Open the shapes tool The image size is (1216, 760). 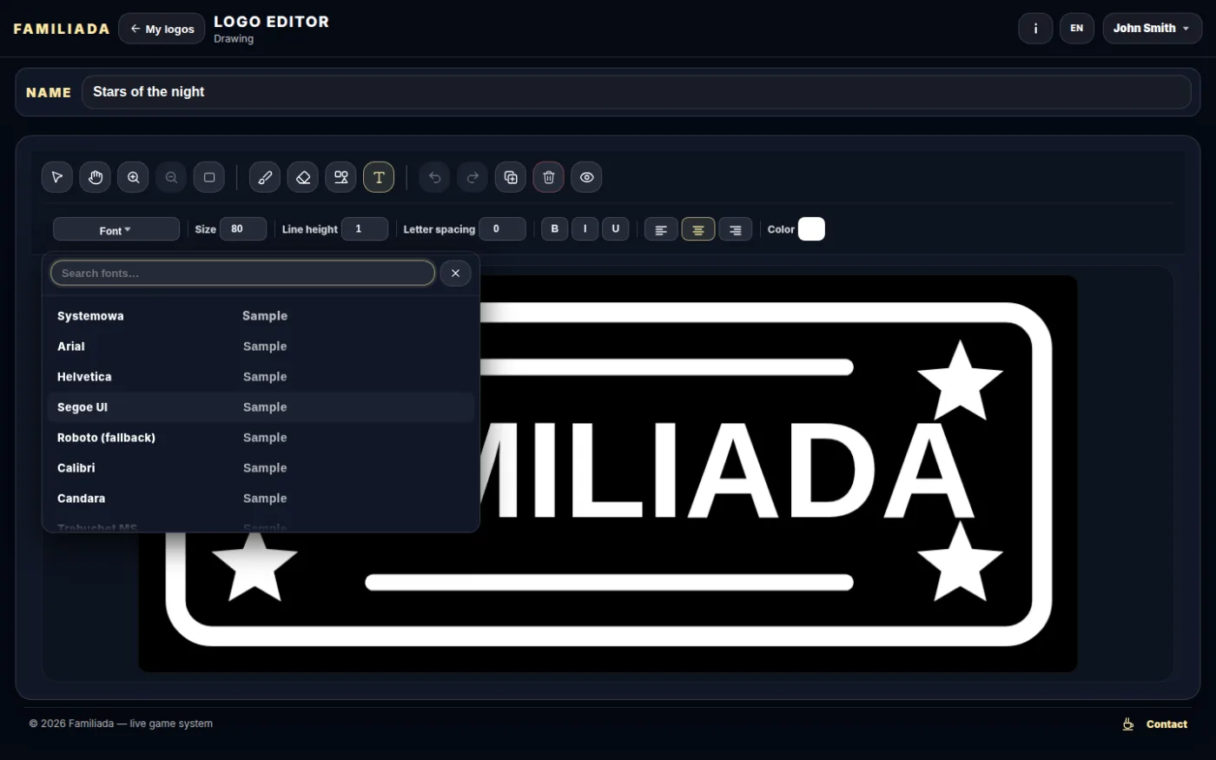pyautogui.click(x=341, y=177)
